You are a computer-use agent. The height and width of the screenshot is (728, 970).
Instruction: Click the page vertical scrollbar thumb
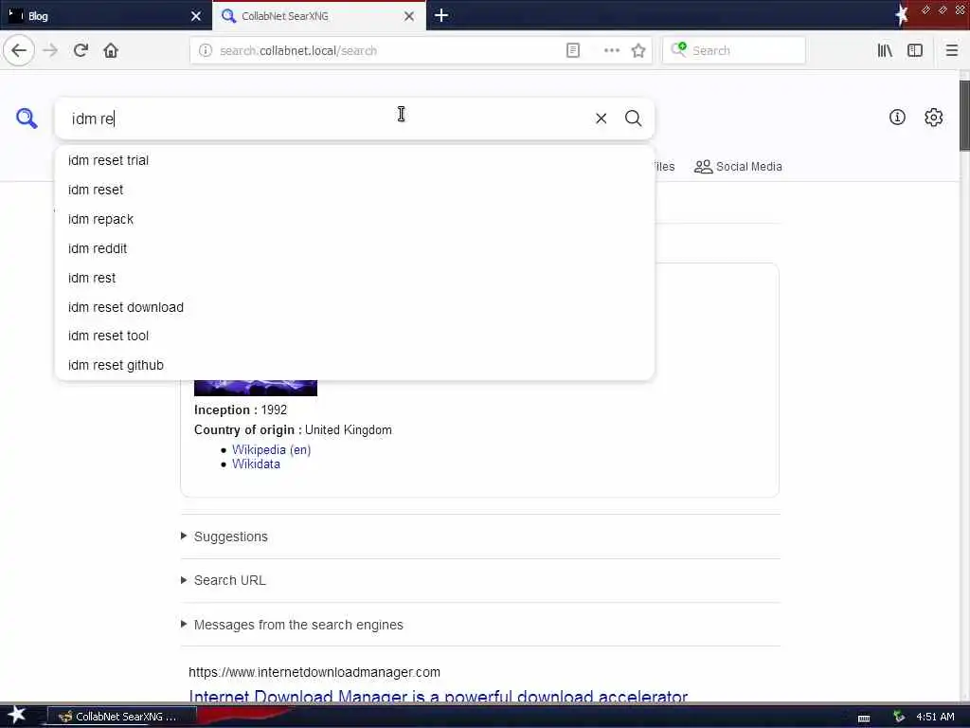pos(964,115)
